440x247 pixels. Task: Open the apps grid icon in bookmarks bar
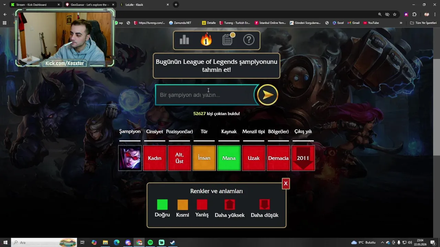point(4,23)
